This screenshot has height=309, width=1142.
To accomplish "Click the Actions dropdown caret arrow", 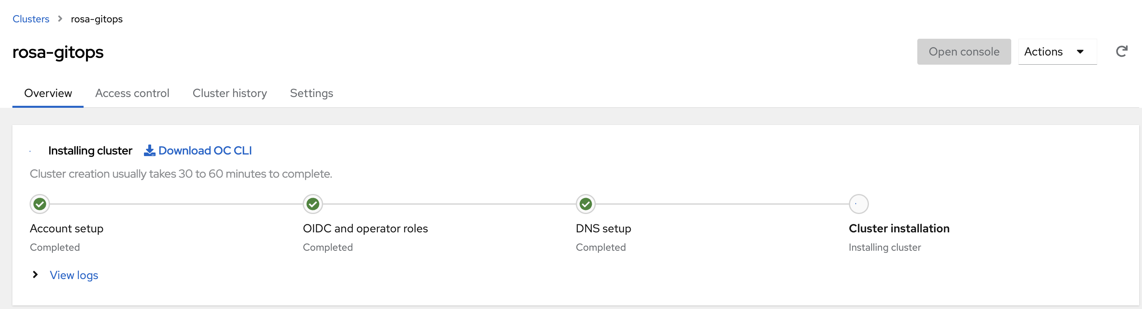I will coord(1080,51).
